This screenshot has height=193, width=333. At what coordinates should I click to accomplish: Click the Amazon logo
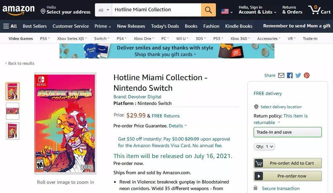18,9
